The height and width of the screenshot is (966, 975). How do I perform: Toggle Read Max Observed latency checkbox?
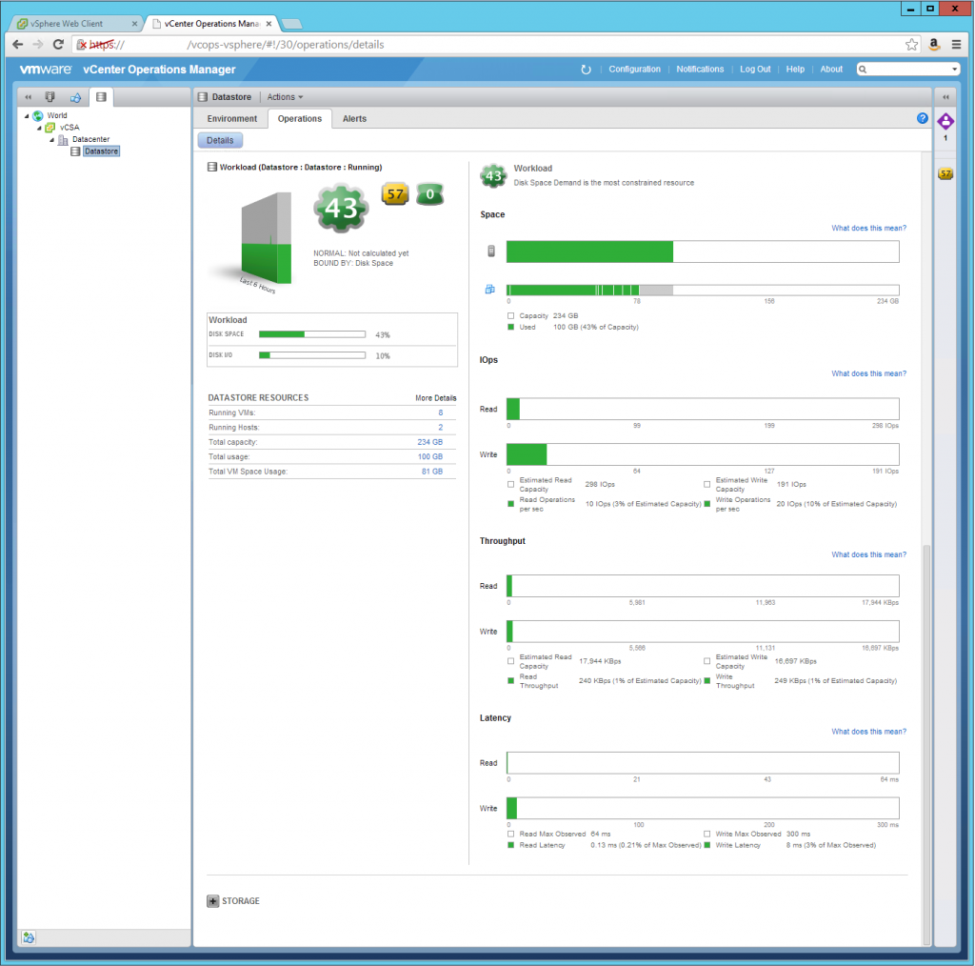pyautogui.click(x=510, y=835)
